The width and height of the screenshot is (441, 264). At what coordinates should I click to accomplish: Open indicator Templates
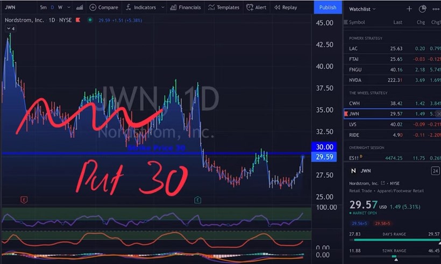pyautogui.click(x=224, y=8)
